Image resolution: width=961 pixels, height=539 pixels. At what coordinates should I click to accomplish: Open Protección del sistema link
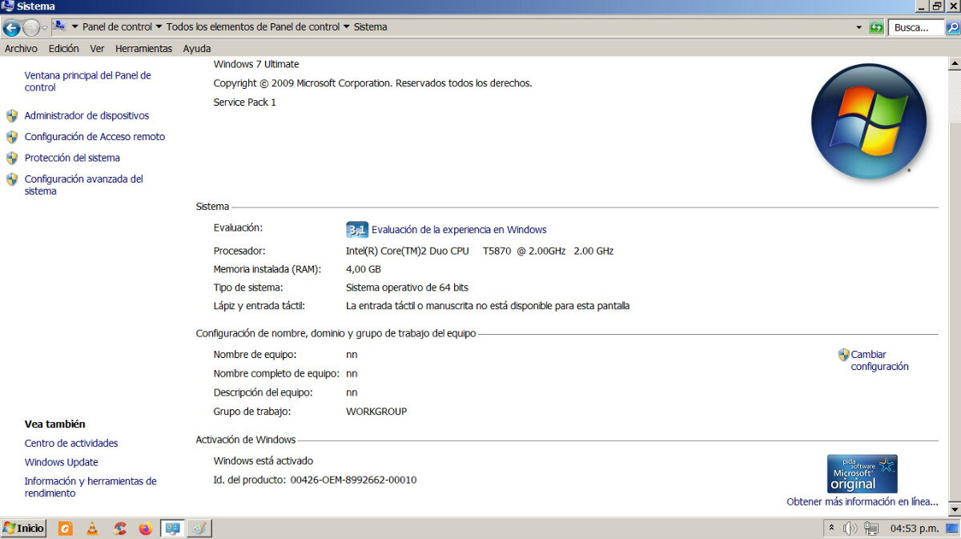coord(72,158)
